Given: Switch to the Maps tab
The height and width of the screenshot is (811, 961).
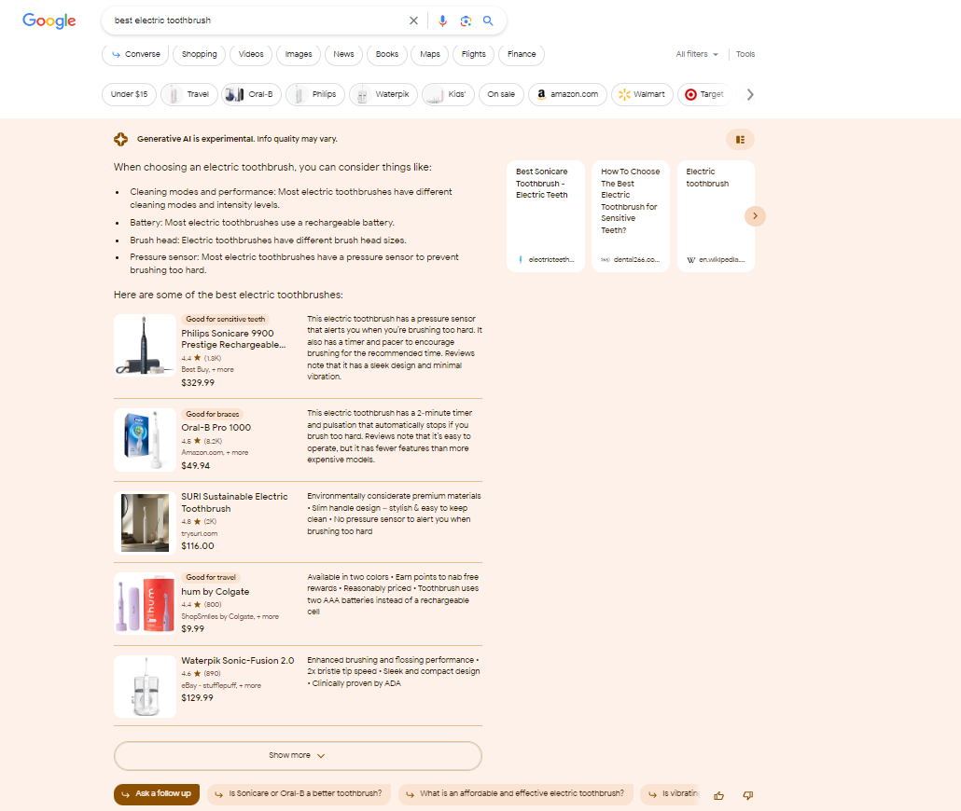Looking at the screenshot, I should 429,54.
